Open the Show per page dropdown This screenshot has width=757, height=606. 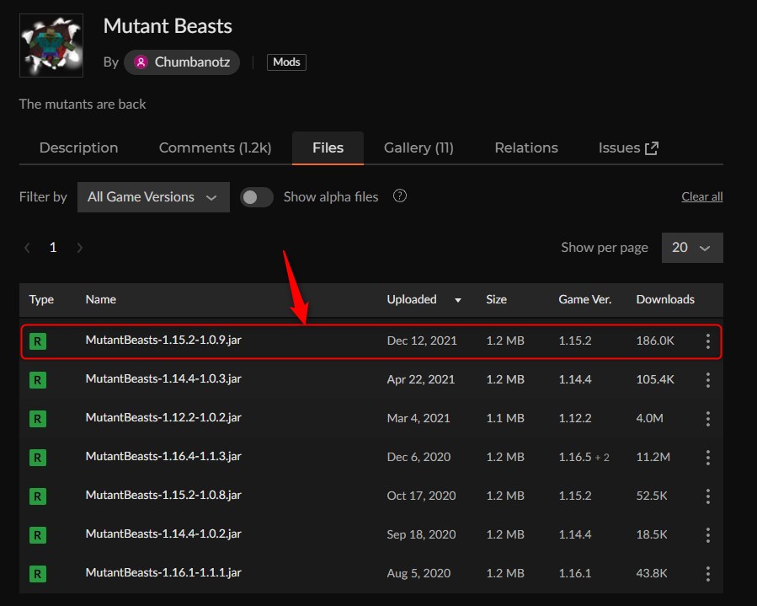pos(691,248)
